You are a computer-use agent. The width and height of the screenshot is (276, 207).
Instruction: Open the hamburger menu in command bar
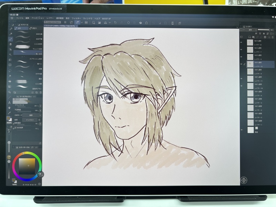65,22
